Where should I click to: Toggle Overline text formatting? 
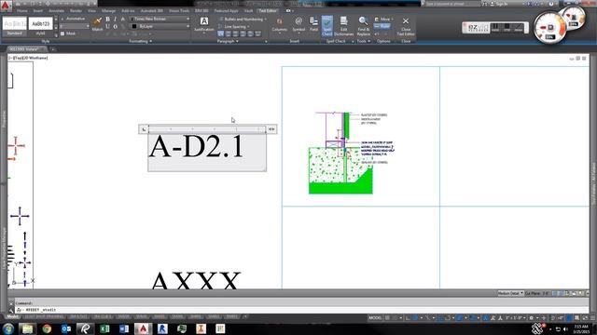pos(116,26)
